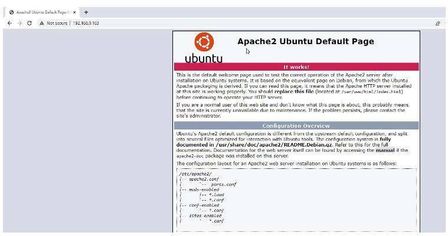Screen dimensions: 448x236
Task: Reload the page with the refresh icon
Action: pyautogui.click(x=30, y=23)
